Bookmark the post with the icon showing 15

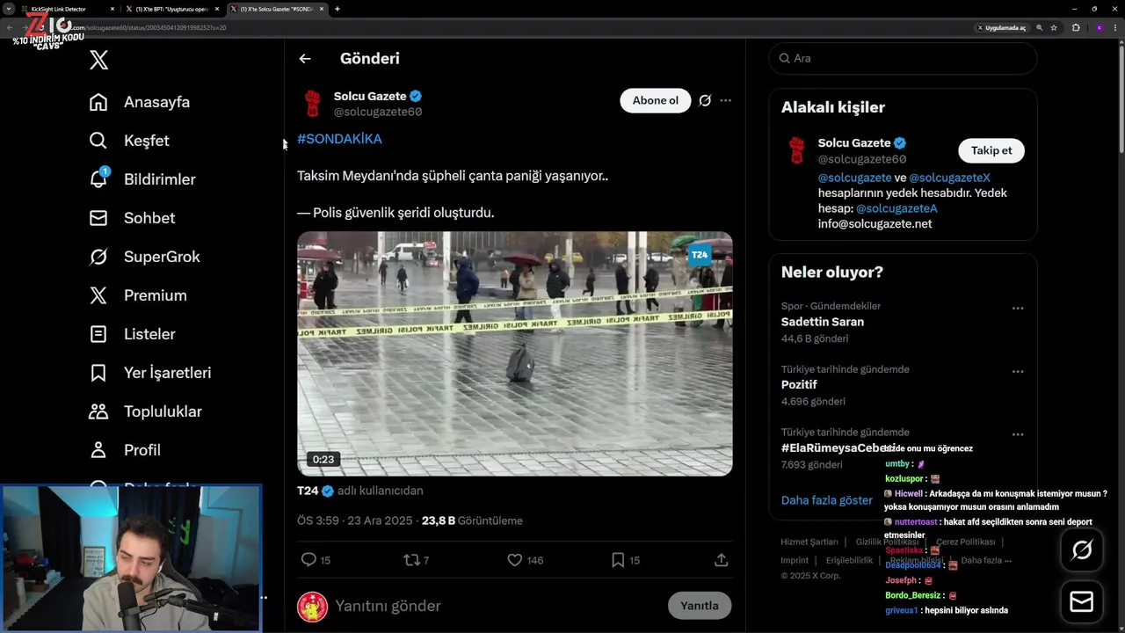(625, 560)
